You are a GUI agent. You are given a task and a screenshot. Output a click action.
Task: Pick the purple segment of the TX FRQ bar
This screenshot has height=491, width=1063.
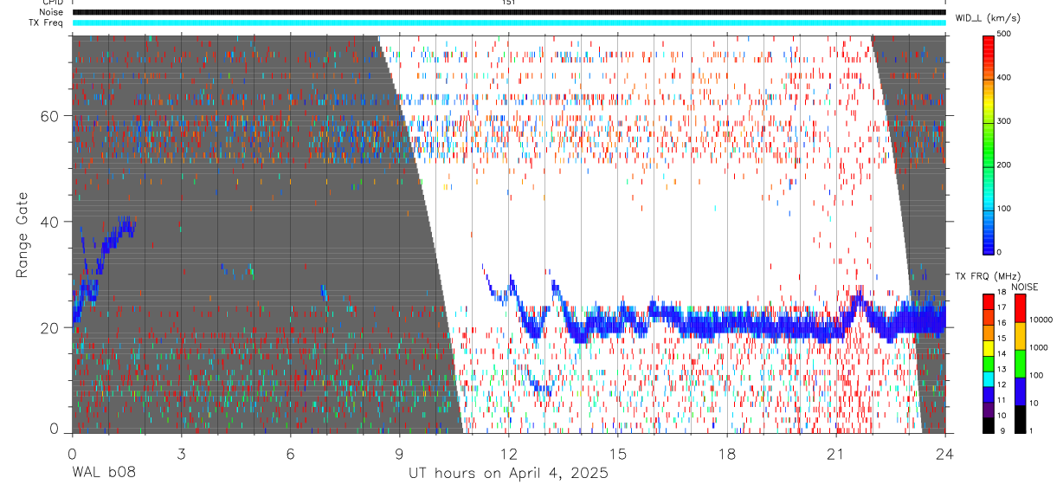coord(988,410)
